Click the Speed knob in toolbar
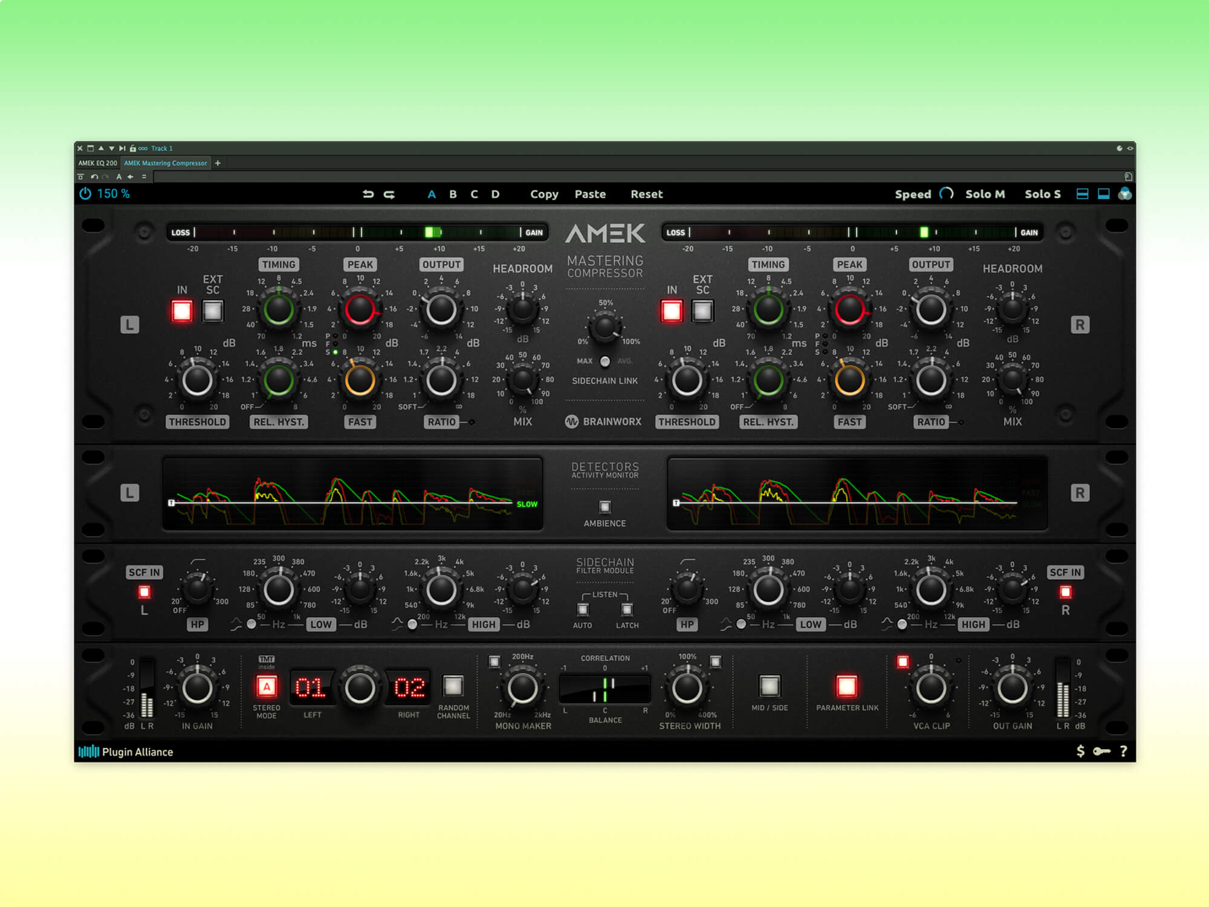This screenshot has height=907, width=1209. [x=947, y=193]
